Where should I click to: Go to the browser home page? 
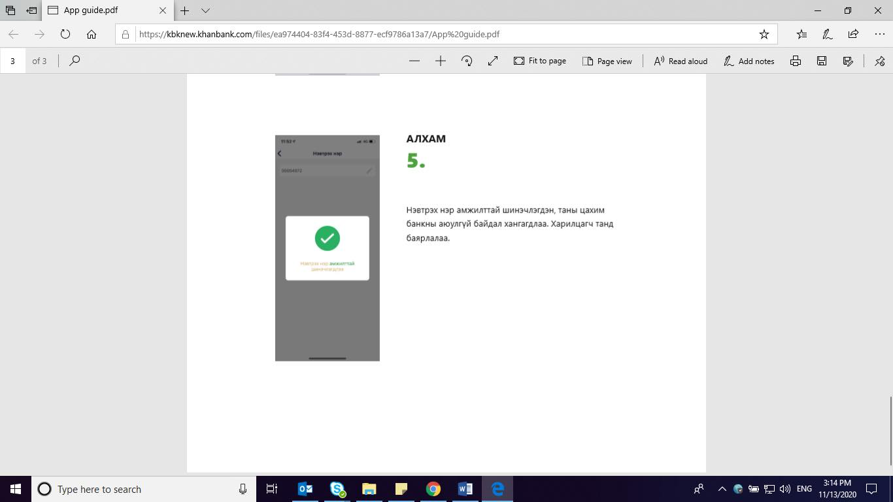tap(92, 34)
